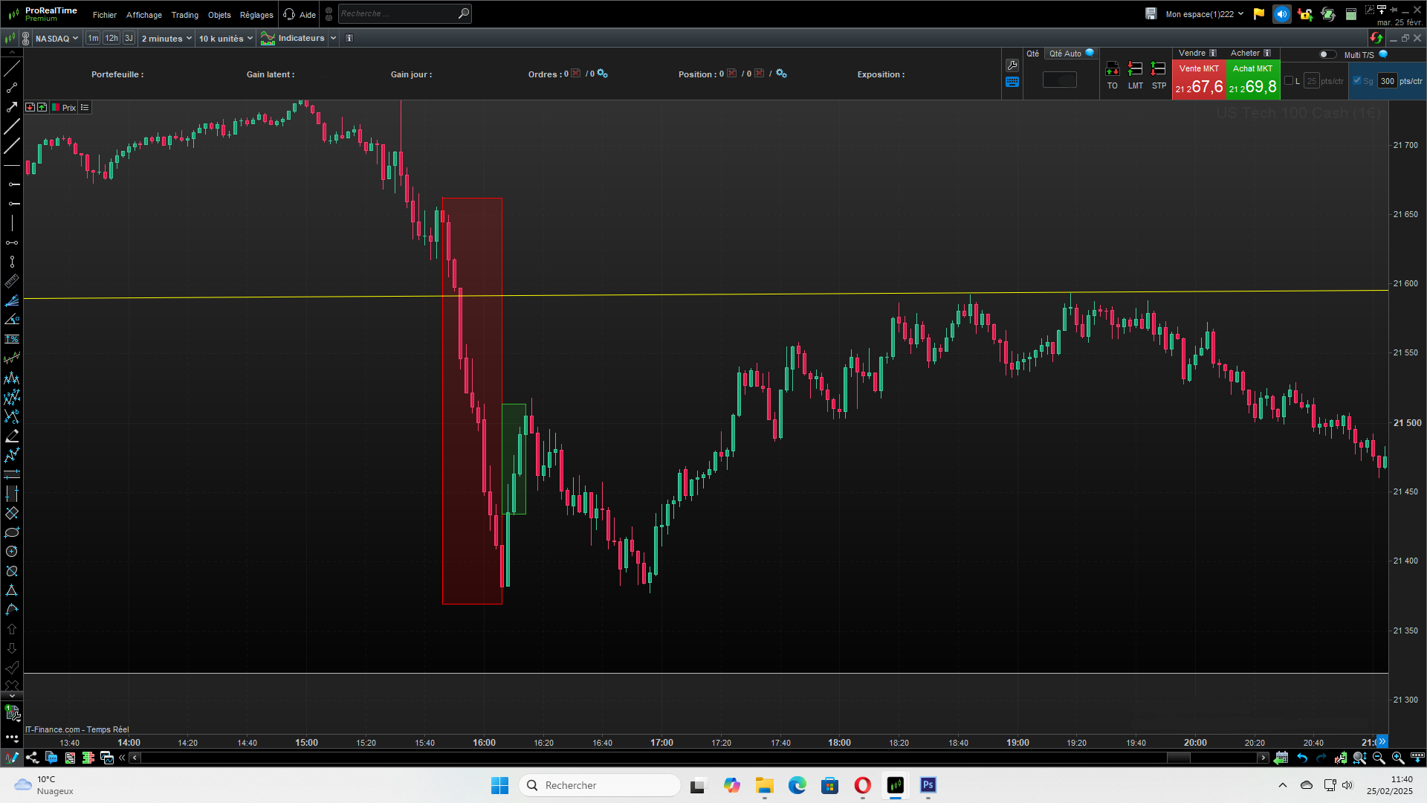Uncheck the Sg stop checkbox
Image resolution: width=1427 pixels, height=803 pixels.
[x=1357, y=81]
